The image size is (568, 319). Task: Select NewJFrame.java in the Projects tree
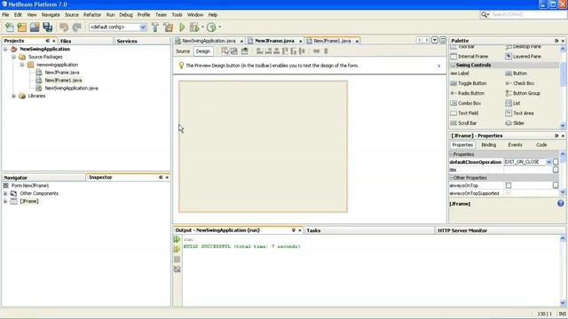point(62,73)
